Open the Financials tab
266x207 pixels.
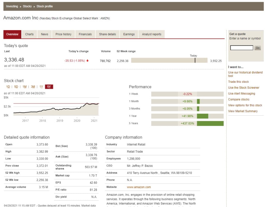coord(85,34)
